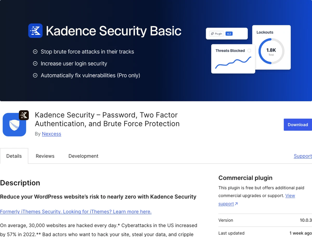Screen dimensions: 312x237
Task: Click the 'Commercial plugin' heading
Action: [x=245, y=178]
